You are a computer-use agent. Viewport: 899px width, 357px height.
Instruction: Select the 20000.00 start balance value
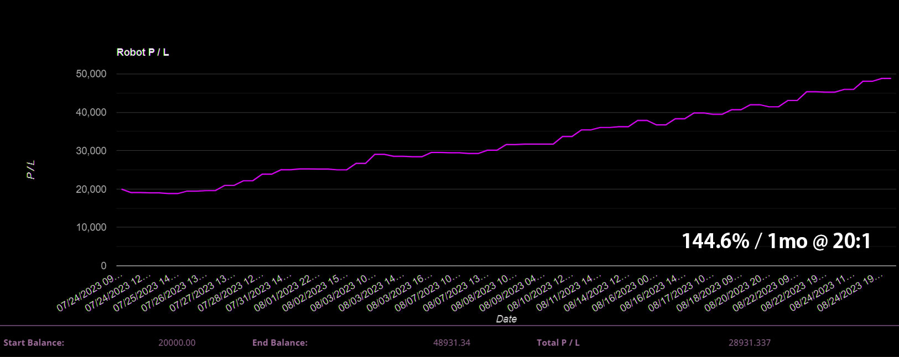coord(176,343)
